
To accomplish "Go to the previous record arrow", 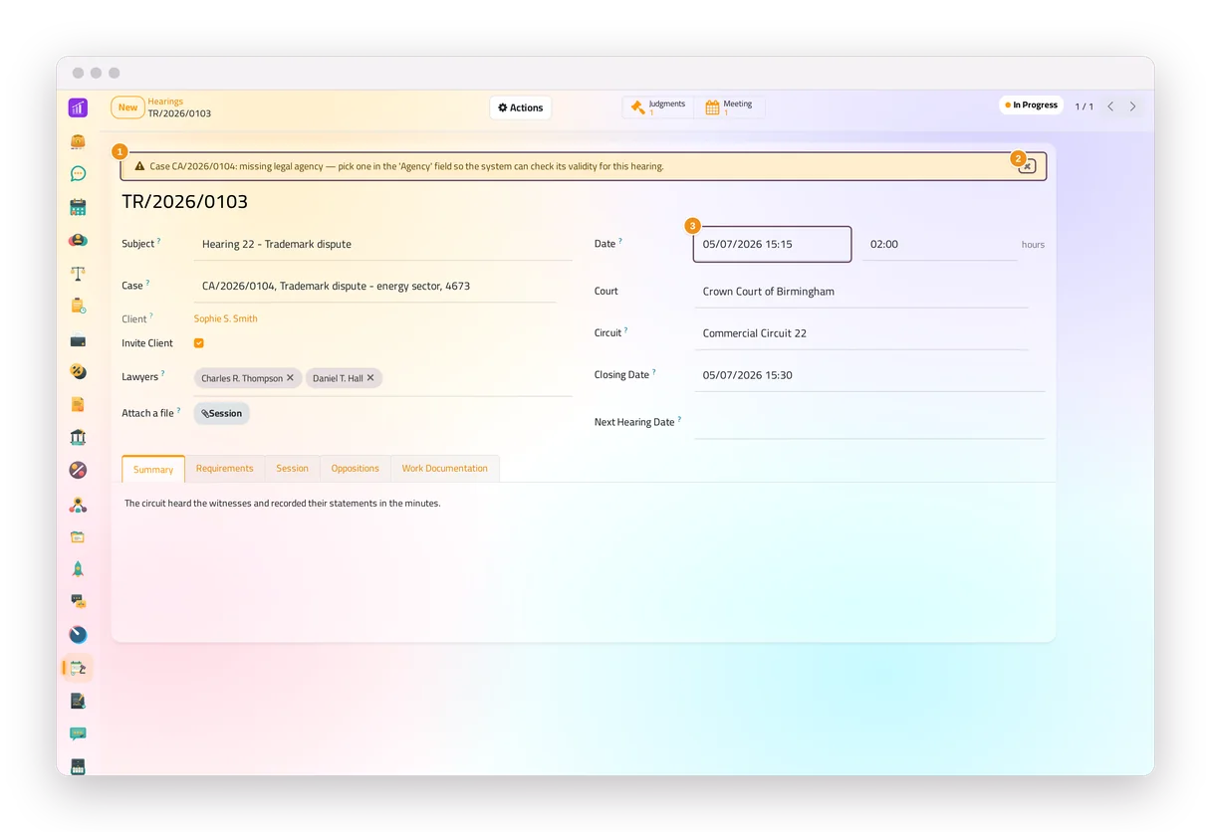I will point(1110,106).
